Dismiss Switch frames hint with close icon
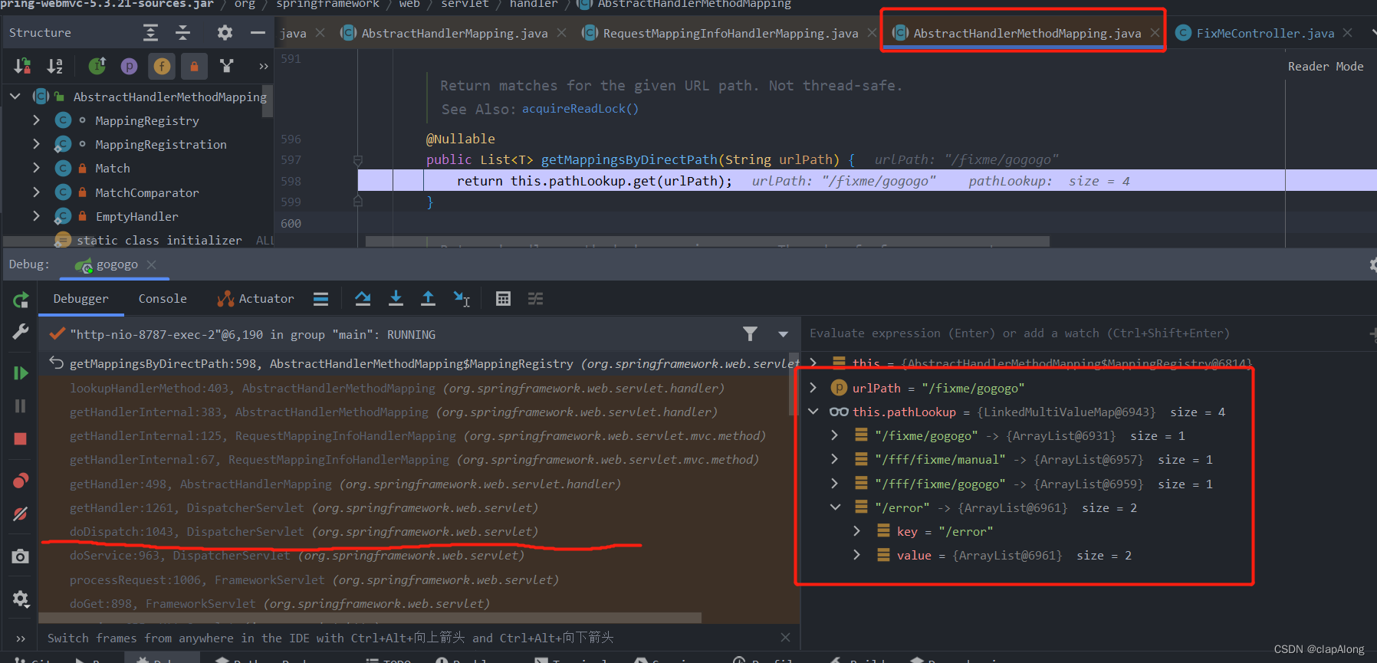Screen dimensions: 1377x663 785,638
